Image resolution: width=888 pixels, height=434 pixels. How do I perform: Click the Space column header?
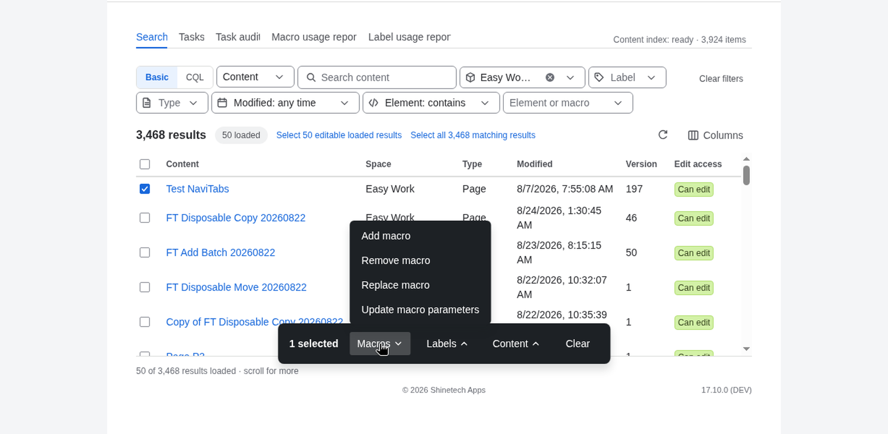(378, 164)
